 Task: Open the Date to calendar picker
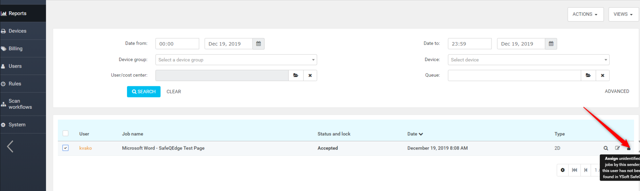pos(551,44)
